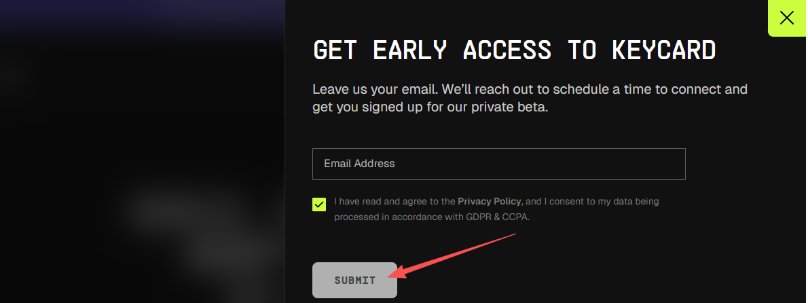Toggle the green checkmark box

[319, 204]
